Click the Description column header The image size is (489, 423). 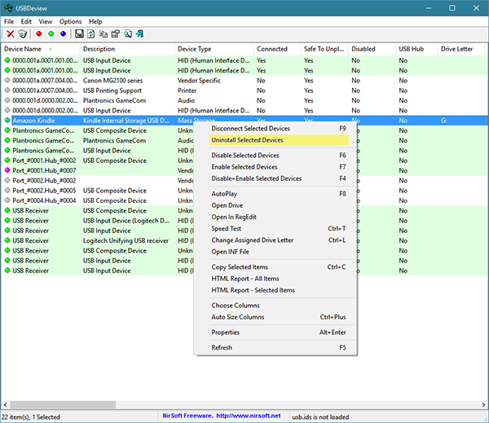tap(99, 49)
